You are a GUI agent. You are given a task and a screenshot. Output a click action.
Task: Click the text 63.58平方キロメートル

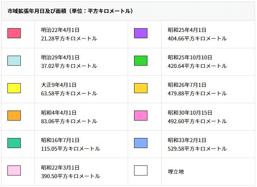pos(69,93)
